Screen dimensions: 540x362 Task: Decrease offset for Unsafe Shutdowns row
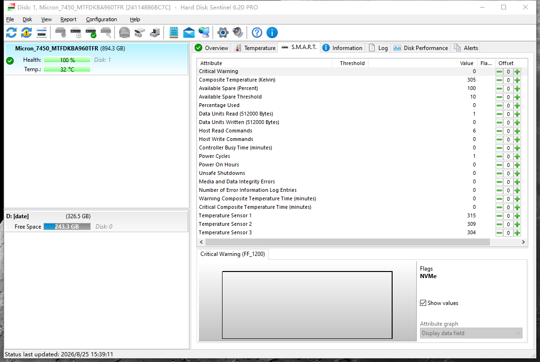click(x=499, y=173)
